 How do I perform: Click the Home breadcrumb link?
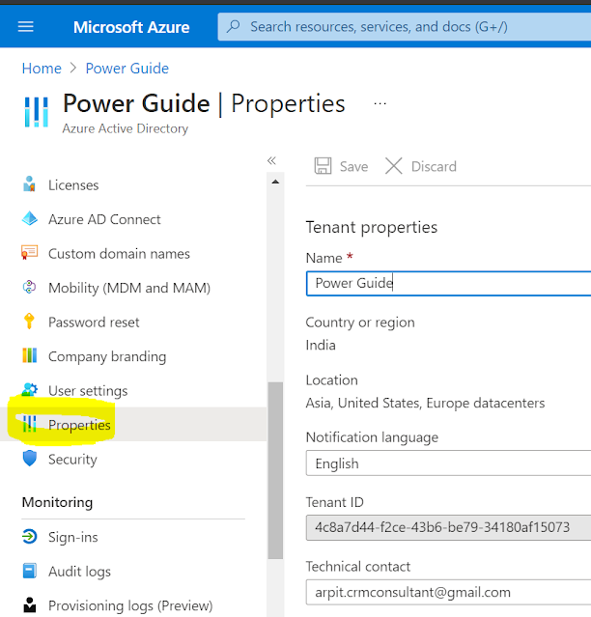[x=42, y=69]
